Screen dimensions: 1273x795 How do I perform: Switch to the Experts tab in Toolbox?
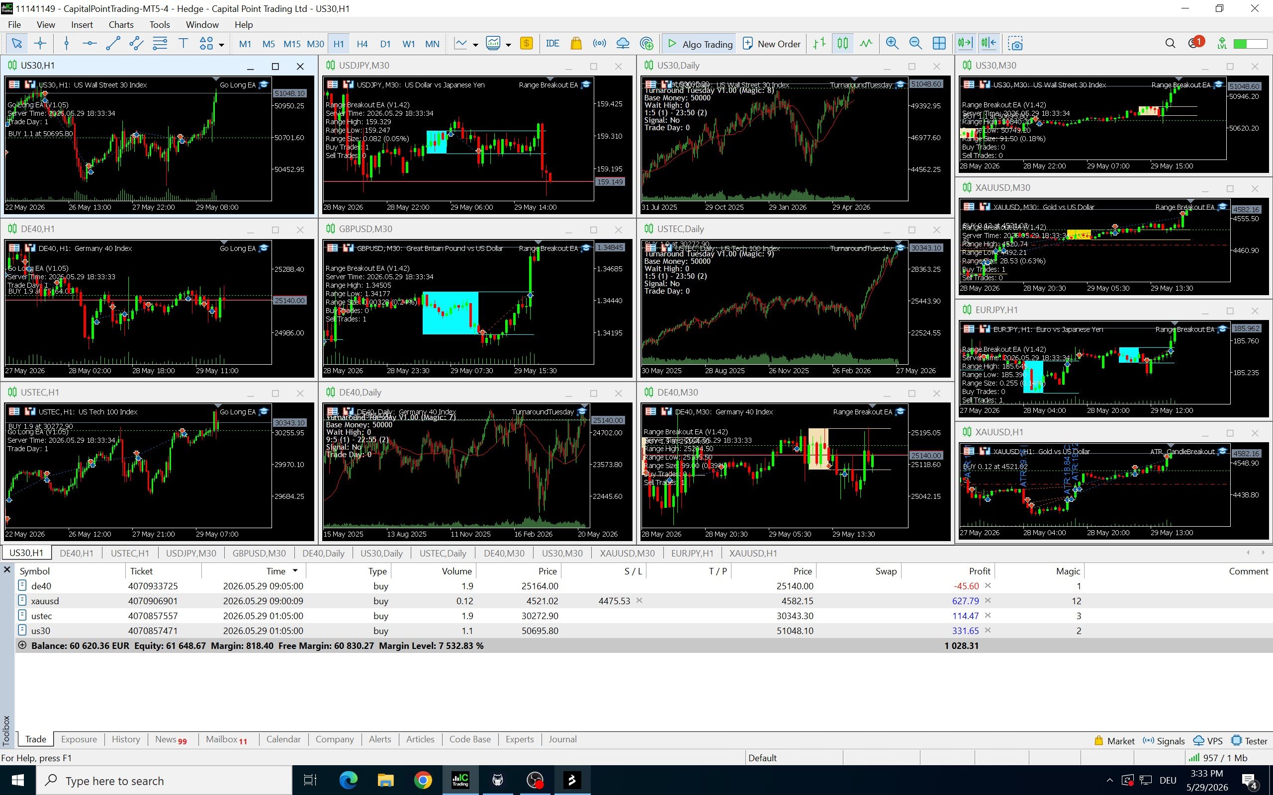coord(520,739)
